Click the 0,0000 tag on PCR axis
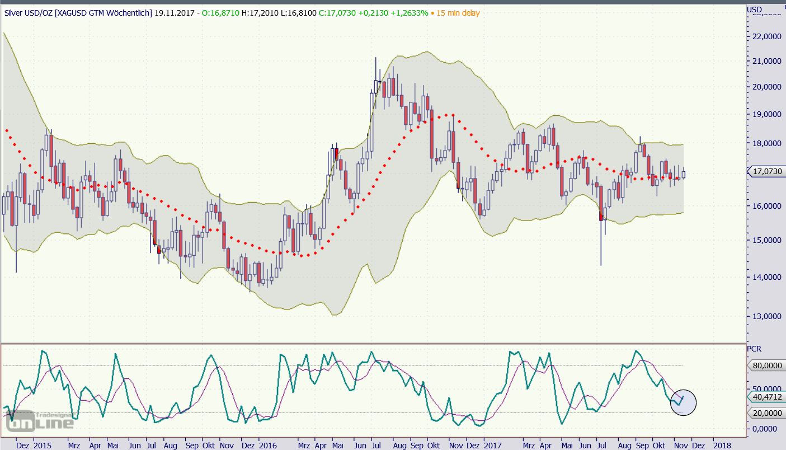Viewport: 786px width, 450px height. [768, 429]
